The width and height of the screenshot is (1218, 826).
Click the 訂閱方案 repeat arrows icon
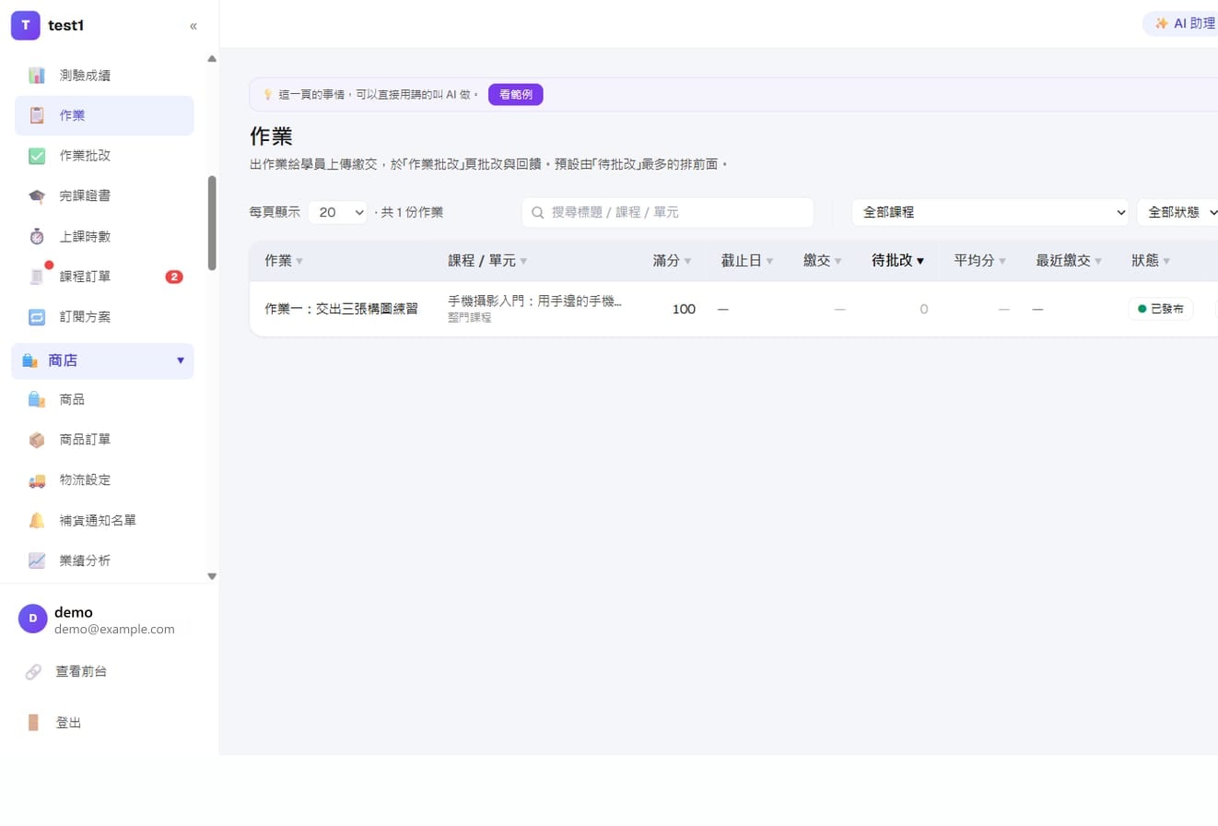[37, 317]
